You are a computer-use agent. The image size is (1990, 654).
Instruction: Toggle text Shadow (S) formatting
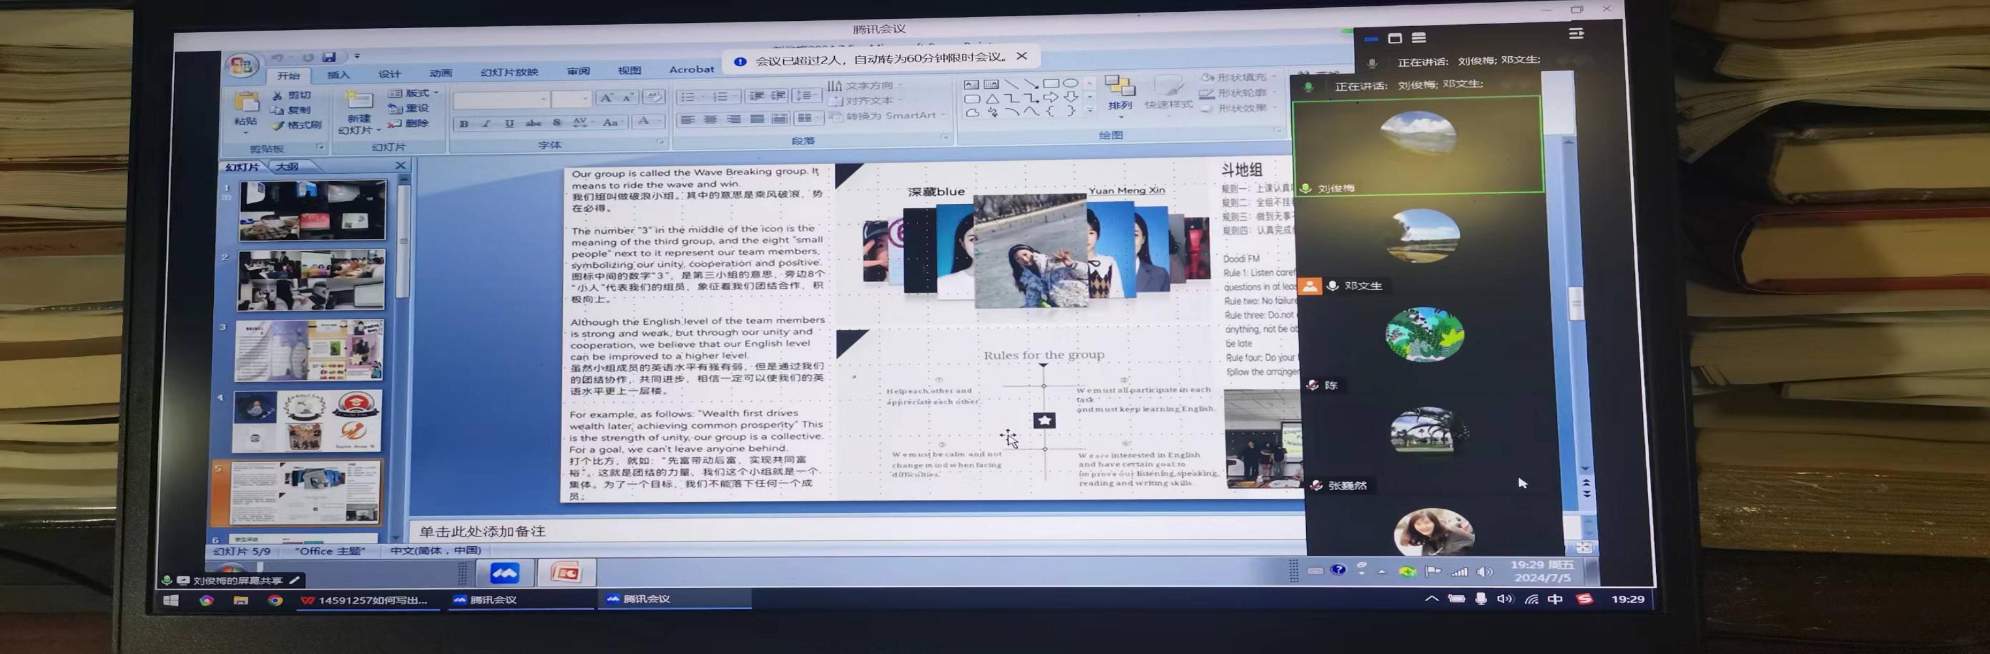556,123
